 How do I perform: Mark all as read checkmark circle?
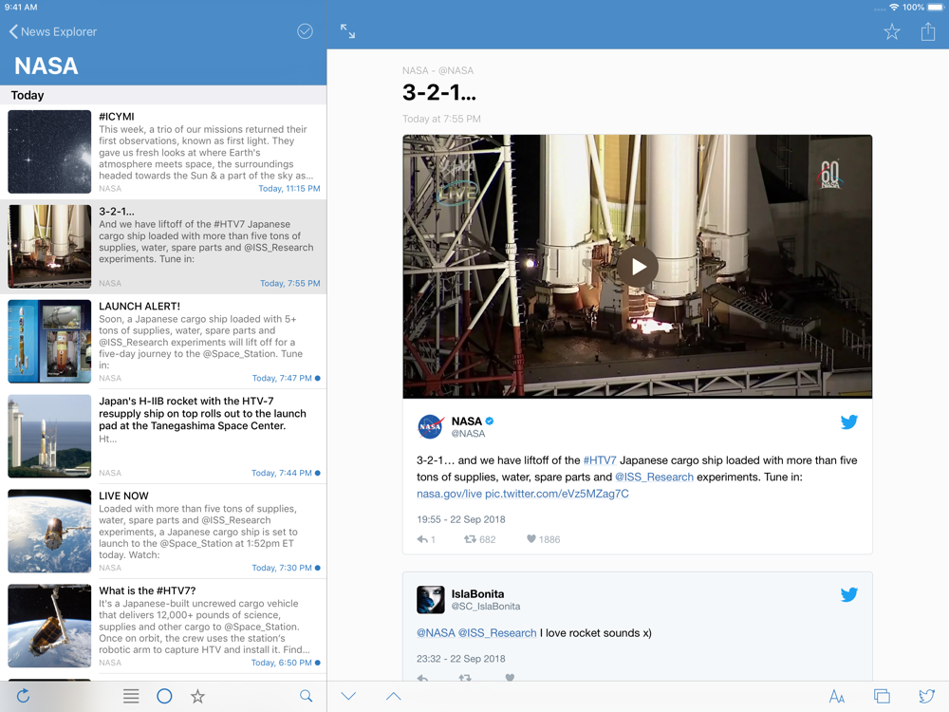(305, 31)
